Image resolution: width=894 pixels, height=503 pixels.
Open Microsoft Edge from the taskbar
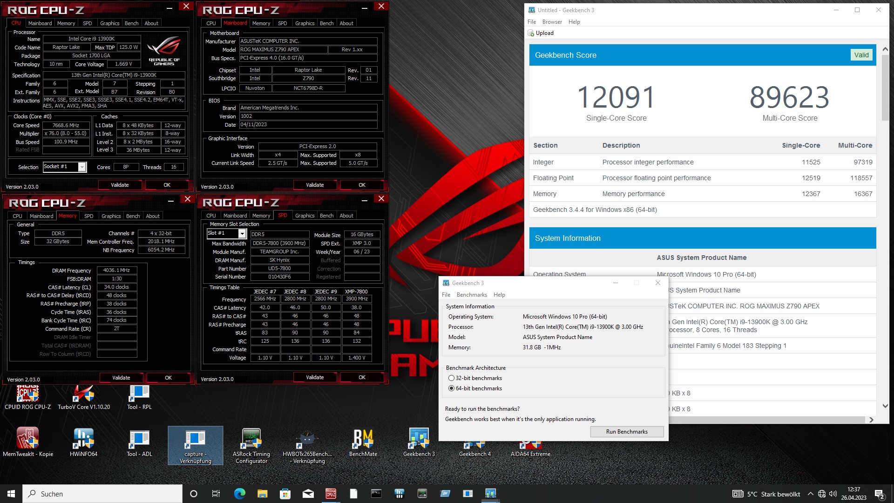point(240,494)
